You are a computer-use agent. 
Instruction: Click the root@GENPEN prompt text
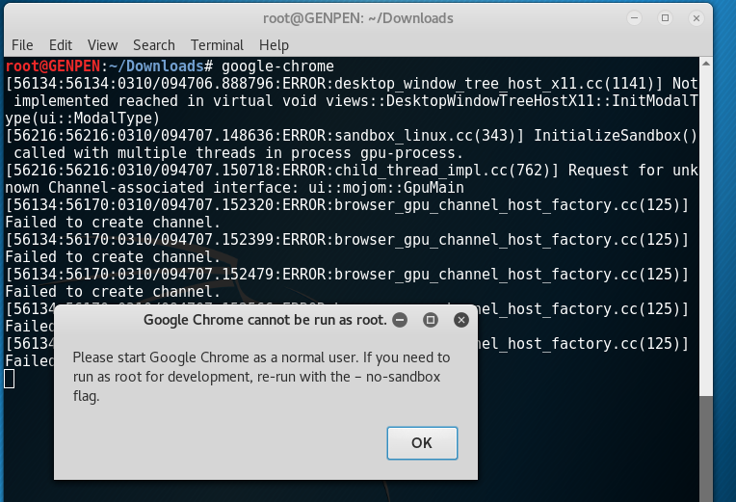pos(53,66)
